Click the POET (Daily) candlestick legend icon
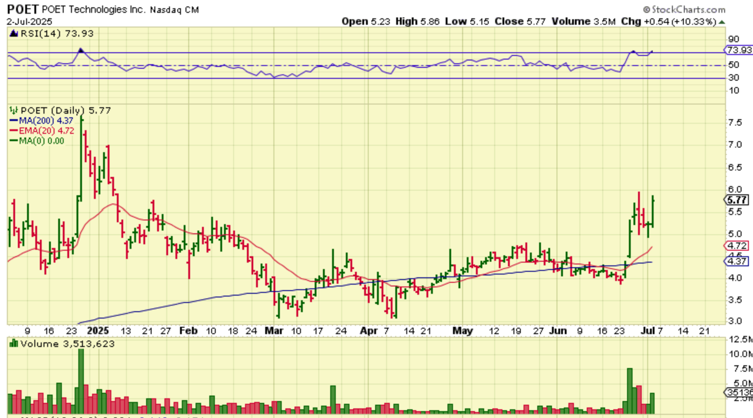Image resolution: width=753 pixels, height=418 pixels. (14, 110)
